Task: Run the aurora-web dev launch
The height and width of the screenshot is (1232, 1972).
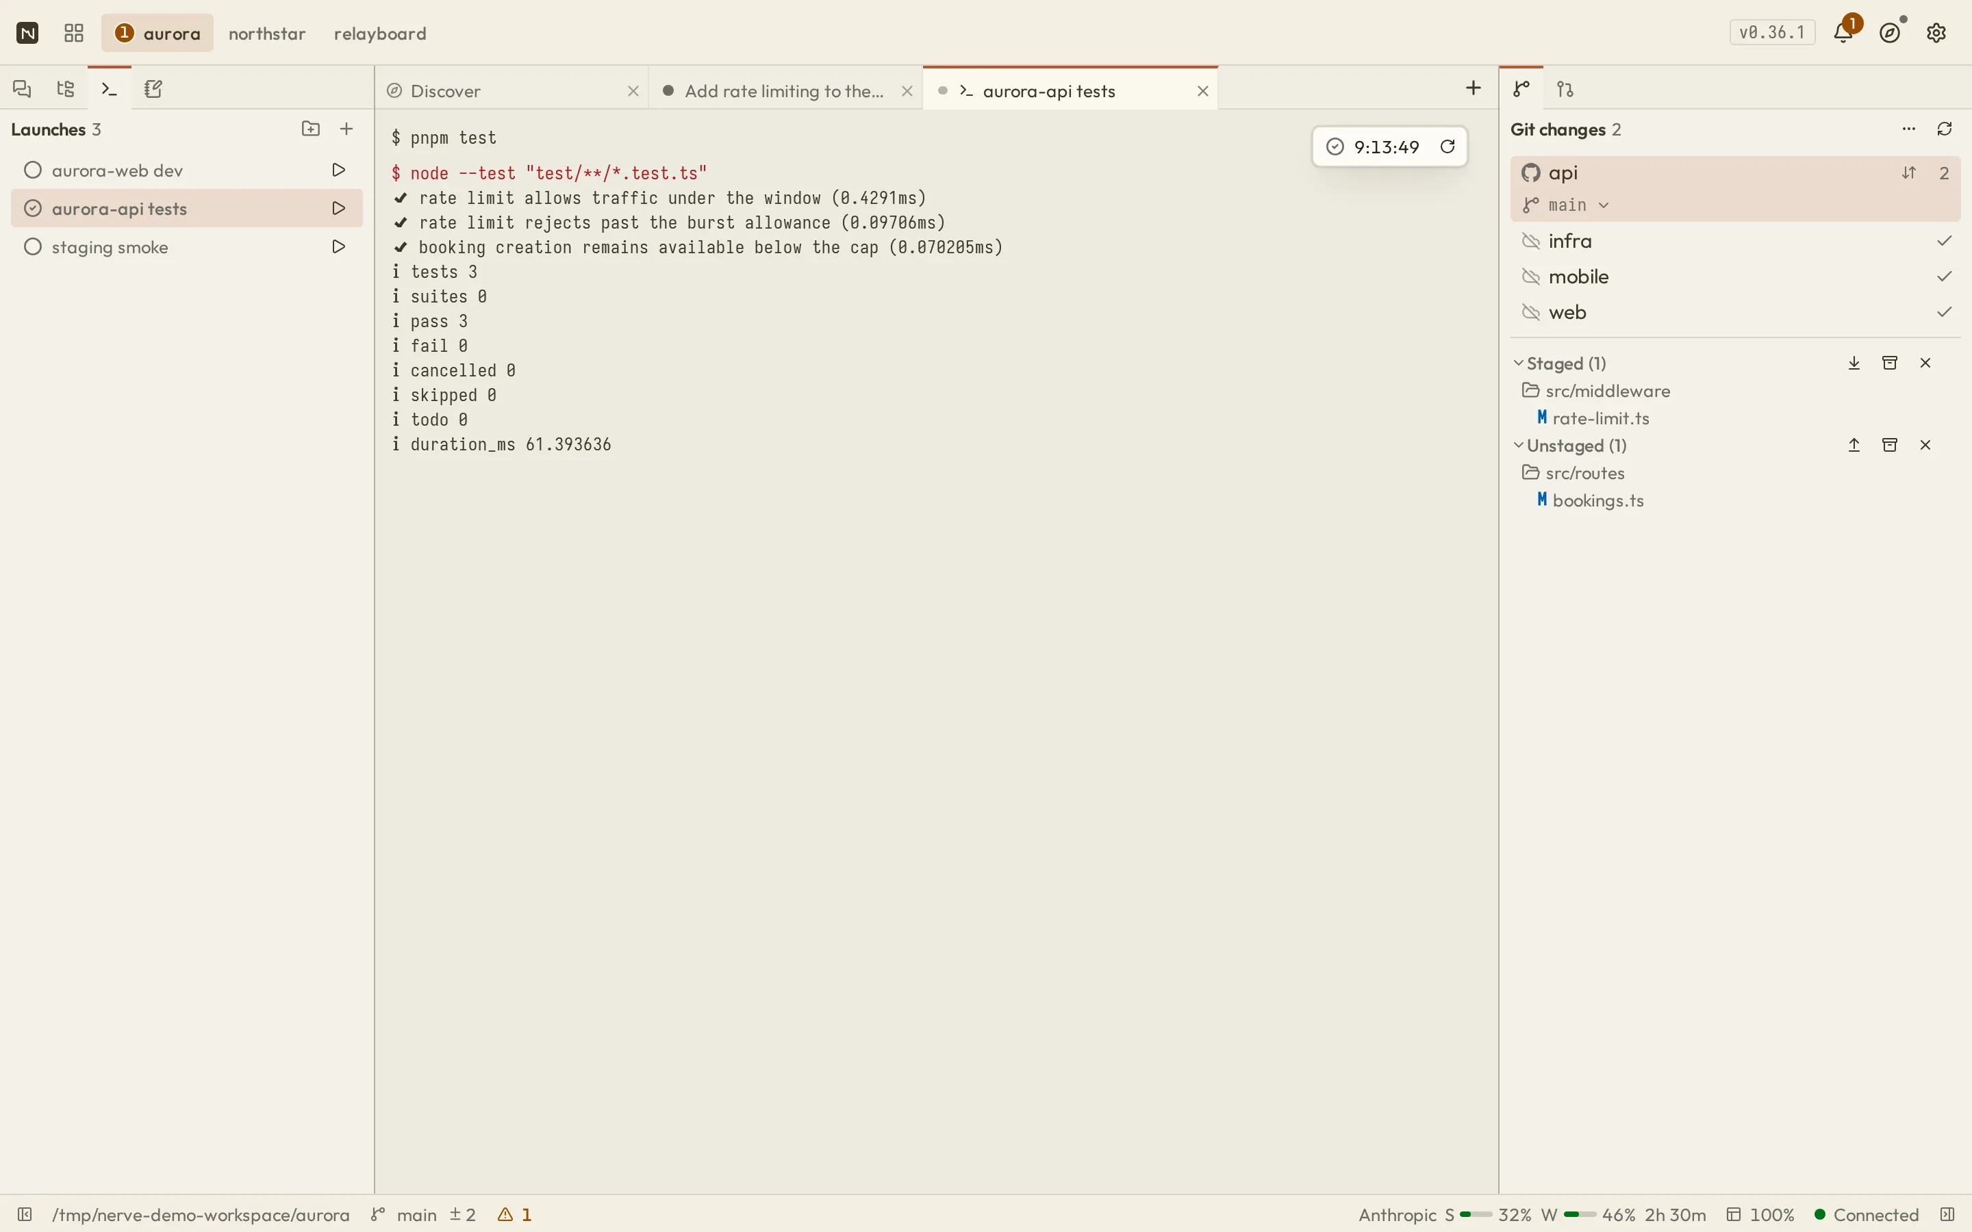Action: pyautogui.click(x=339, y=170)
